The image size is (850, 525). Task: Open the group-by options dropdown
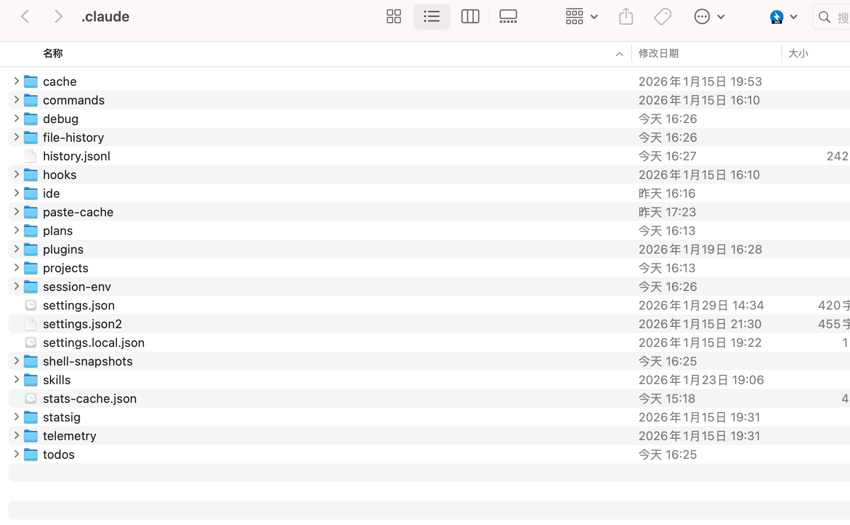[581, 17]
